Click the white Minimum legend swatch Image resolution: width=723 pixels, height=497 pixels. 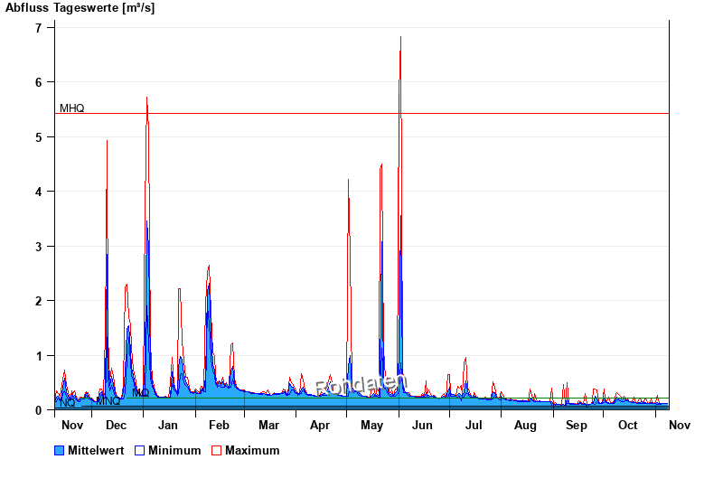click(x=139, y=450)
